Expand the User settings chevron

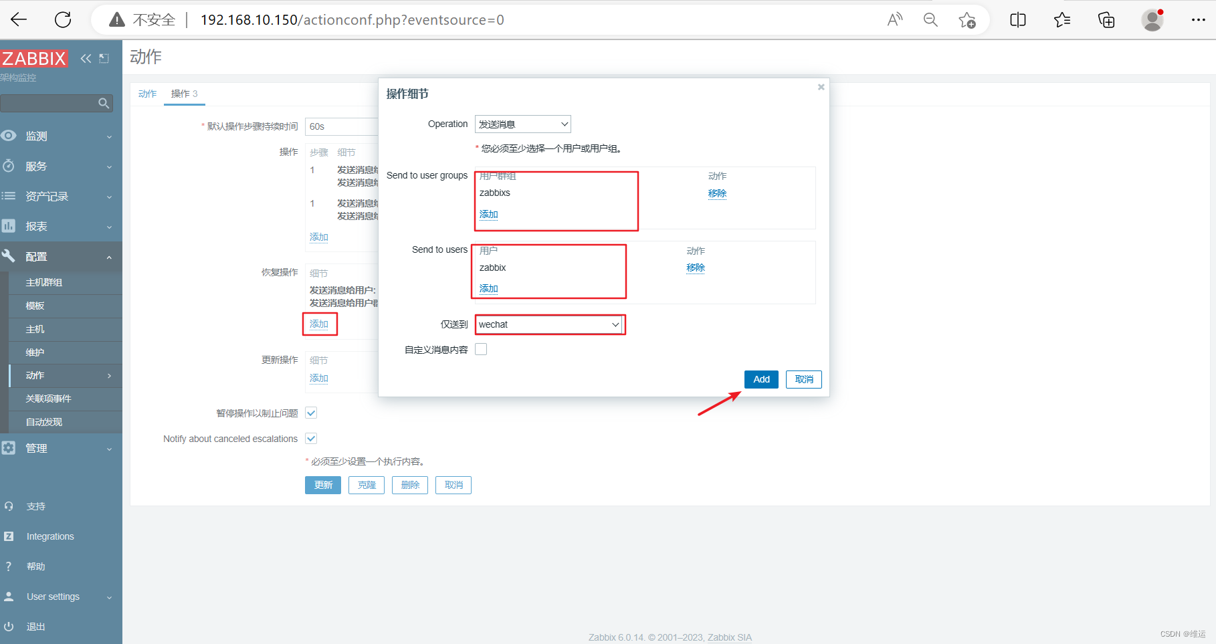109,597
